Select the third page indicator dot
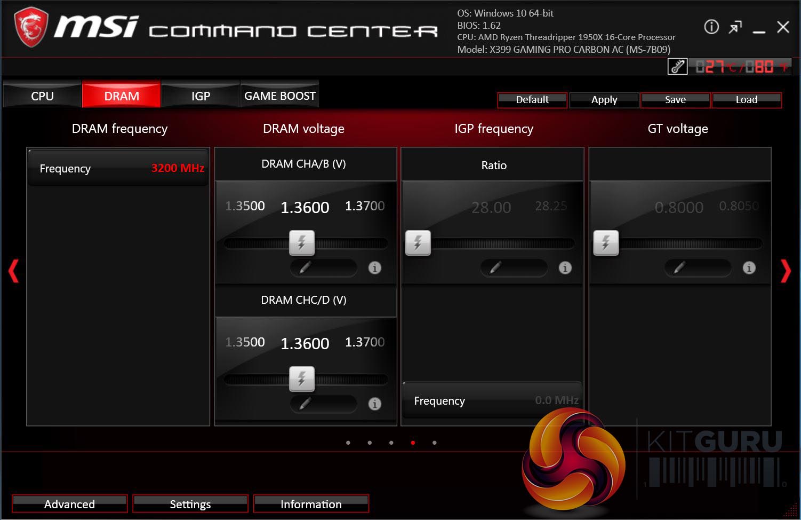 click(x=391, y=443)
